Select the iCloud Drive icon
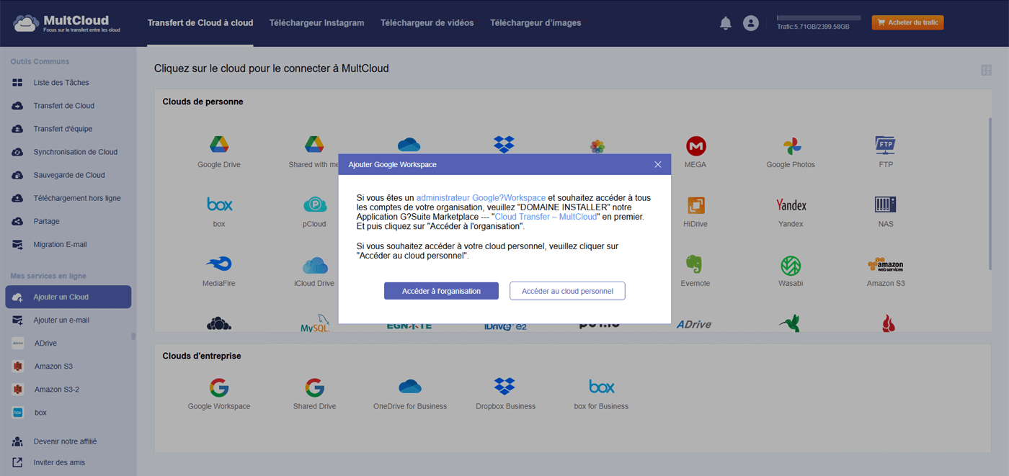Image resolution: width=1009 pixels, height=476 pixels. tap(314, 265)
